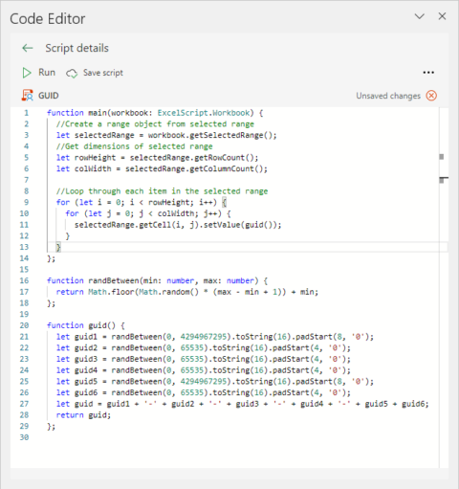The height and width of the screenshot is (489, 459).
Task: Click the back arrow to Script details
Action: [x=28, y=48]
